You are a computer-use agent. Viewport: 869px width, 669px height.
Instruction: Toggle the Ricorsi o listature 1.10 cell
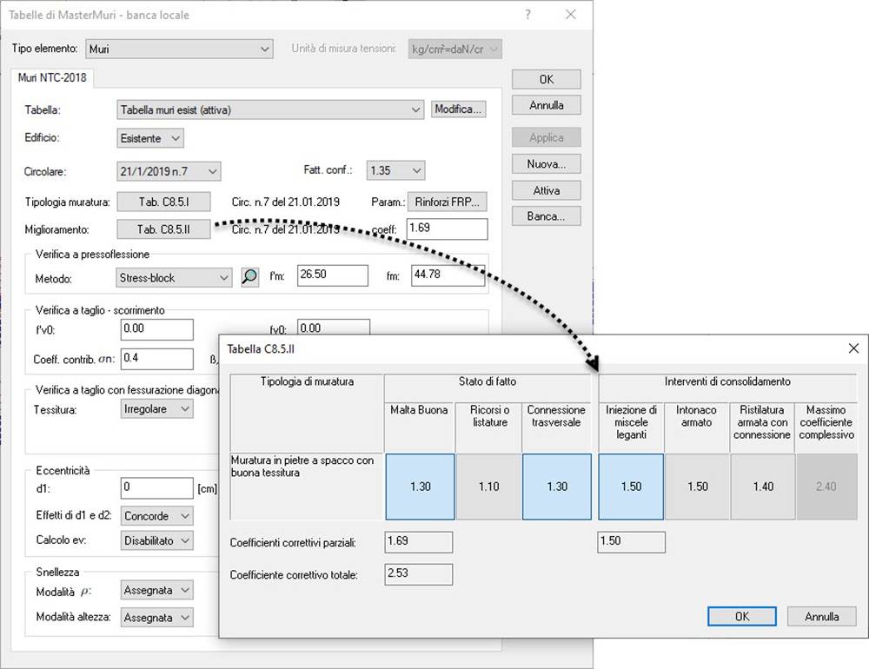488,487
